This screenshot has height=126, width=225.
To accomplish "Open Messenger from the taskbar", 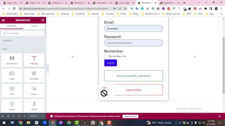I will pyautogui.click(x=61, y=123).
